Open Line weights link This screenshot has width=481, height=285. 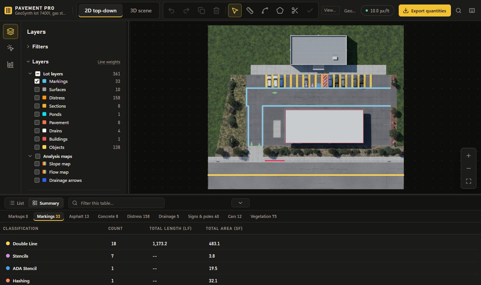[109, 62]
